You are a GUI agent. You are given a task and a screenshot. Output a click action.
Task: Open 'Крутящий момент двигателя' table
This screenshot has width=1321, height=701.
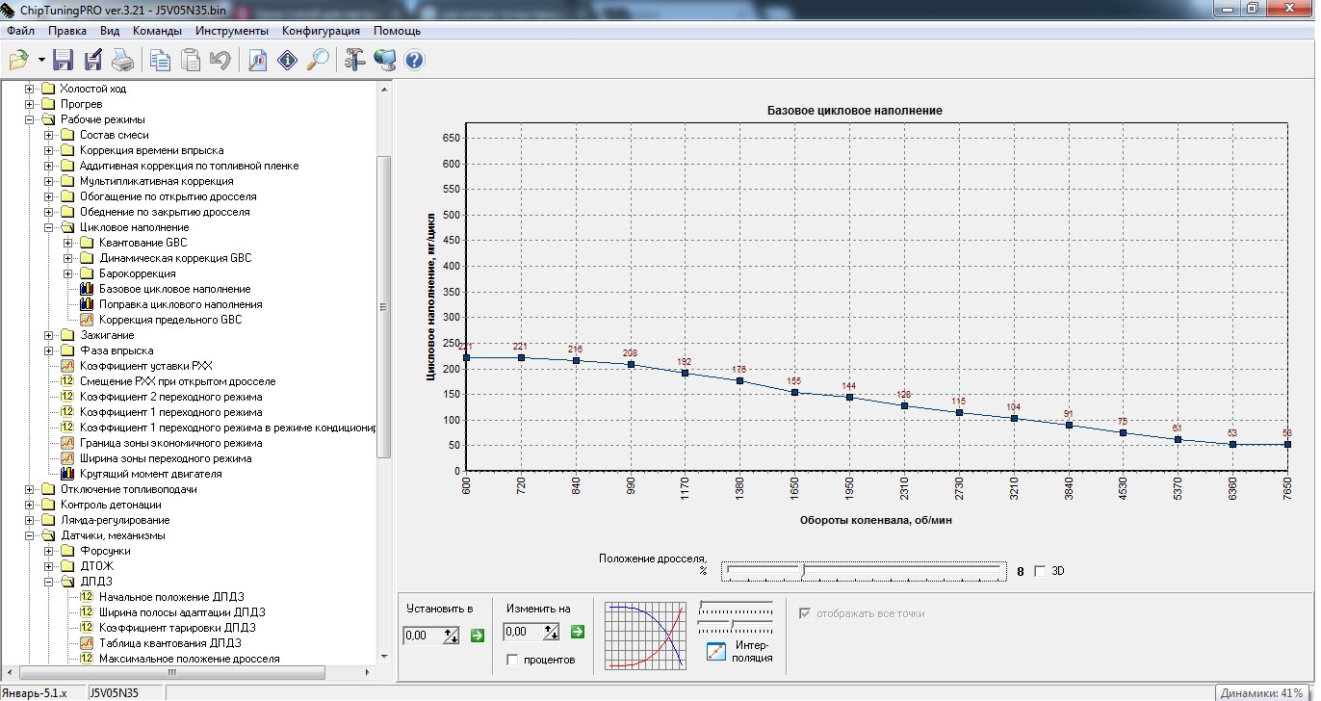coord(150,474)
